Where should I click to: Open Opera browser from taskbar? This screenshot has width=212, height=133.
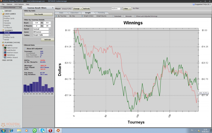[50, 131]
